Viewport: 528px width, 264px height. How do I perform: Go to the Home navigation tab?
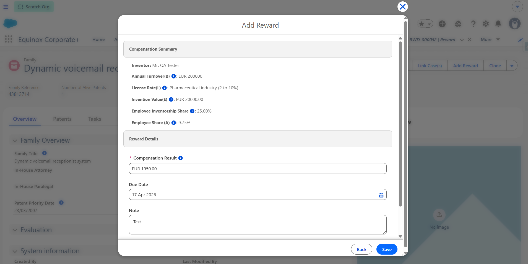click(x=98, y=40)
